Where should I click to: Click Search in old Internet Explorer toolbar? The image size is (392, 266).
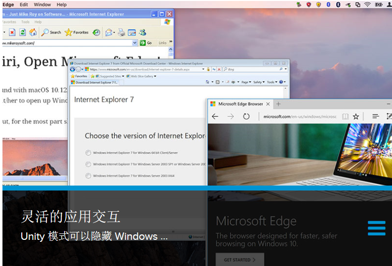(x=51, y=32)
